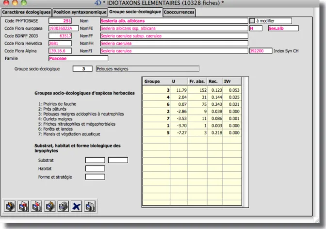Image resolution: width=326 pixels, height=229 pixels.
Task: Toggle the 'à modifier' checkbox
Action: (x=252, y=20)
